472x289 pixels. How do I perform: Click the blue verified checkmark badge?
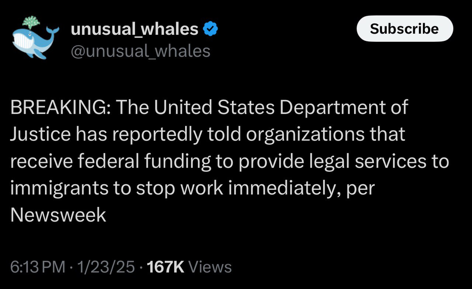tap(211, 29)
